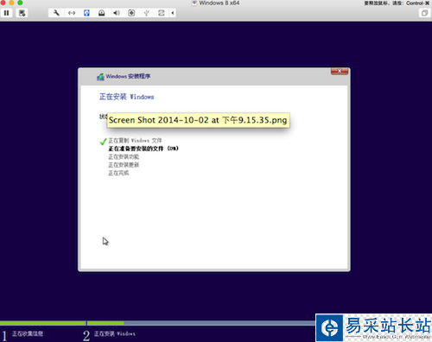Click the sound speaker icon
432x342 pixels.
click(x=117, y=13)
